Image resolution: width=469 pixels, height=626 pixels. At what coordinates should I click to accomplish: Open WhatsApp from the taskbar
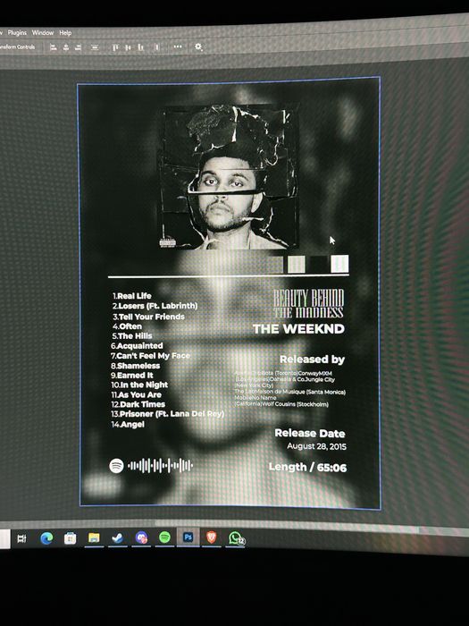(x=236, y=537)
